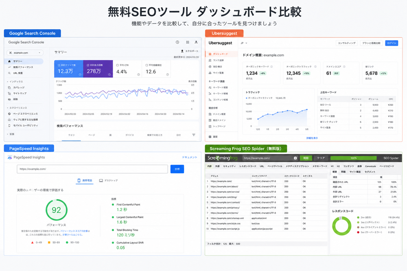
Task: Click the 無料 SEO keyword row
Action: point(357,111)
